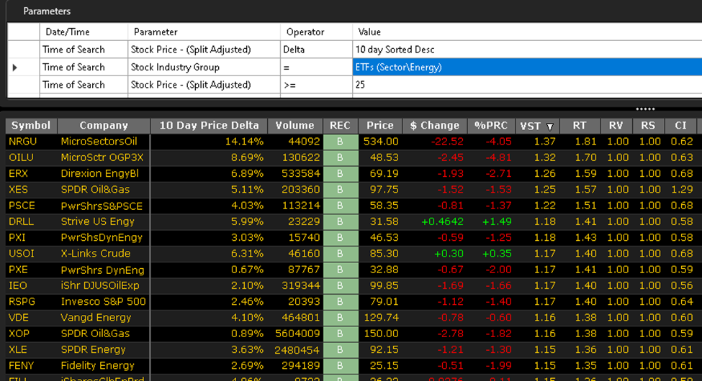
Task: Click the B recommendation badge for USOI
Action: (340, 253)
